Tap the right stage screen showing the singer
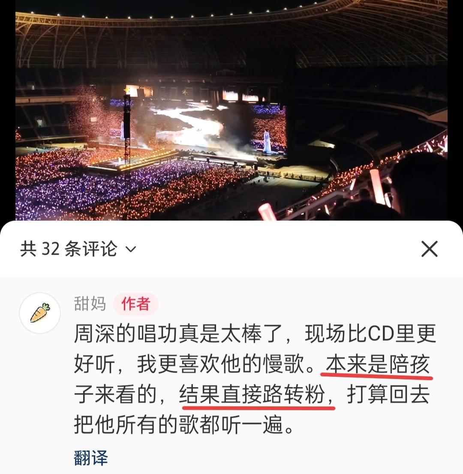 268,130
